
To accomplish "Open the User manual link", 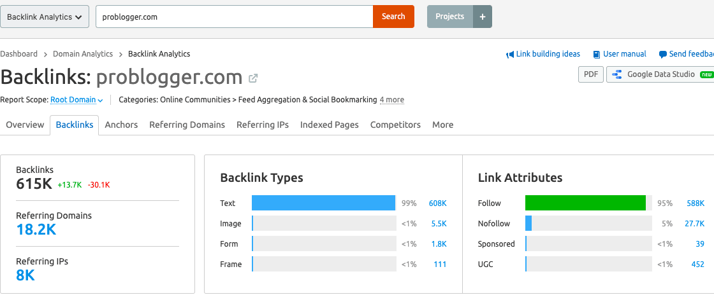I will tap(625, 54).
